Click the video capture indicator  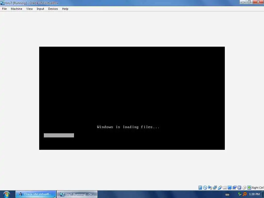(234, 188)
